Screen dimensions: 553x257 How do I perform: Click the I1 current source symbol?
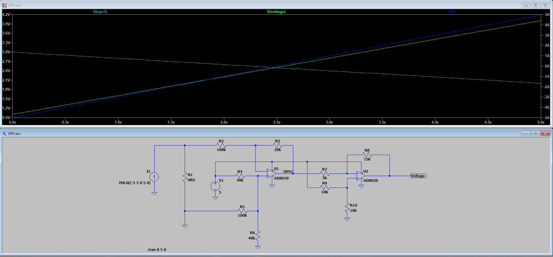(154, 177)
